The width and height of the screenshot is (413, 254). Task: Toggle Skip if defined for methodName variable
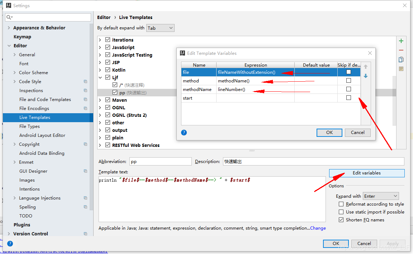point(348,89)
